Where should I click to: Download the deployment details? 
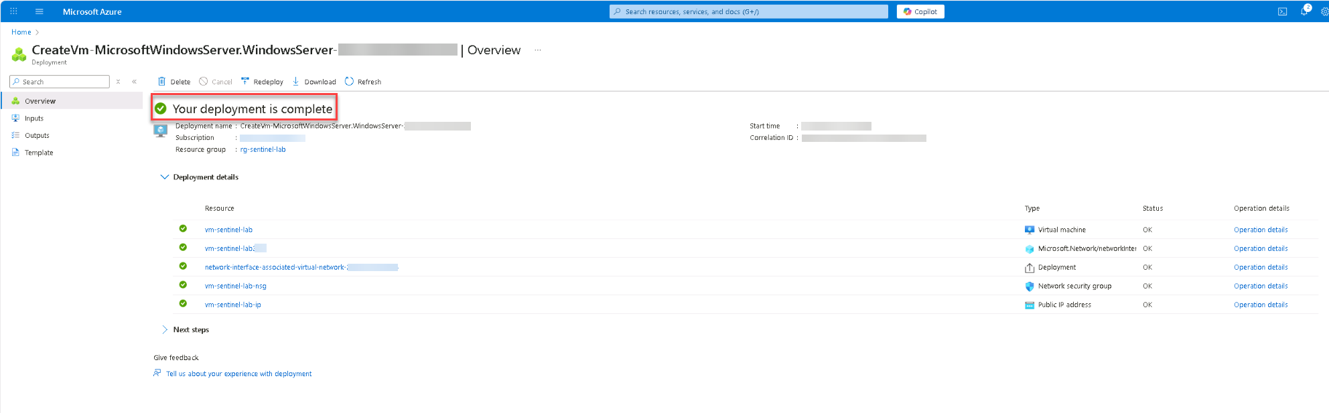coord(313,82)
